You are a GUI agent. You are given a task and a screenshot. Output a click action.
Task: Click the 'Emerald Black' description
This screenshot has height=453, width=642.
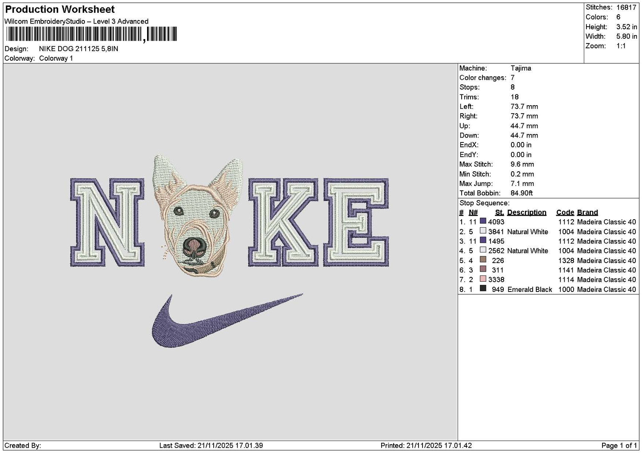(530, 289)
